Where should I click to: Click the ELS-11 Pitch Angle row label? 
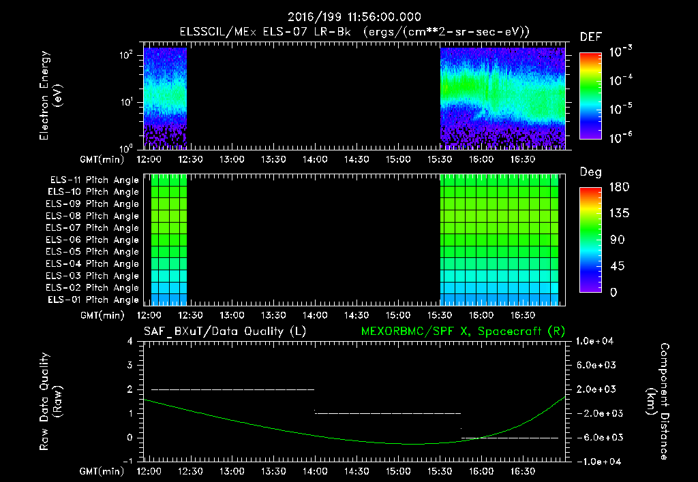pyautogui.click(x=94, y=180)
